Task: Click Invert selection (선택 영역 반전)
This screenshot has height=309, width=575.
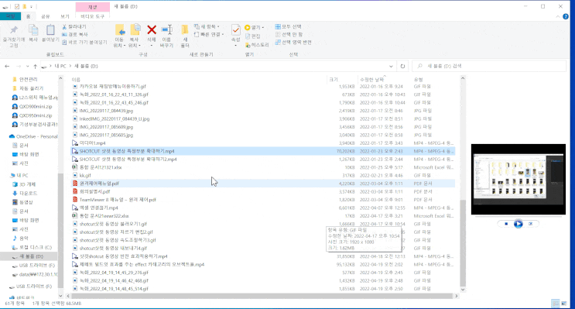Action: click(293, 42)
